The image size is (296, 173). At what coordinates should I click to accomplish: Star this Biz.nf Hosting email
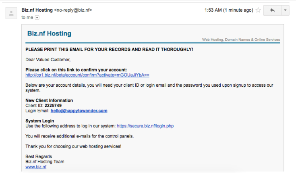258,10
